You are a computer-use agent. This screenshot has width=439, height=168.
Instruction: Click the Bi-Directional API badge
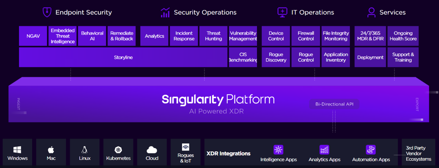click(x=334, y=104)
